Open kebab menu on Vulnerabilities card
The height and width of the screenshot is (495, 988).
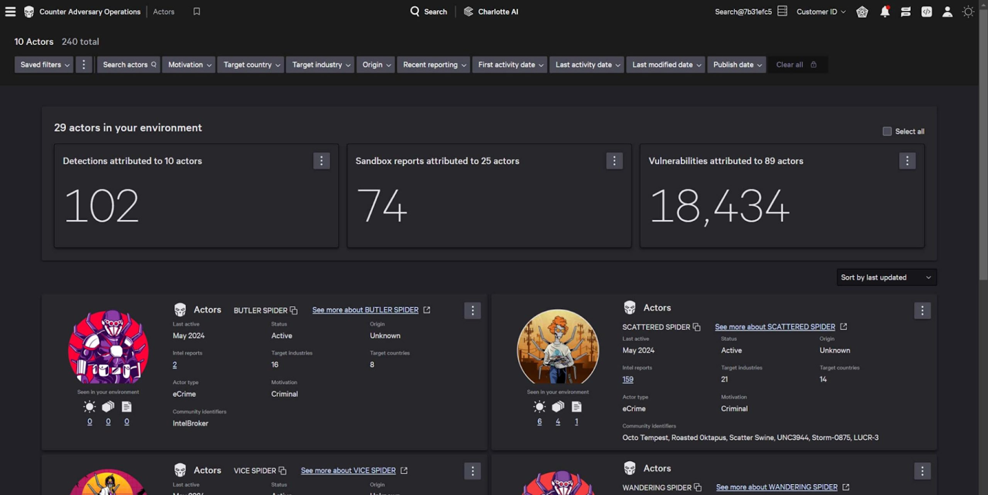[x=907, y=161]
